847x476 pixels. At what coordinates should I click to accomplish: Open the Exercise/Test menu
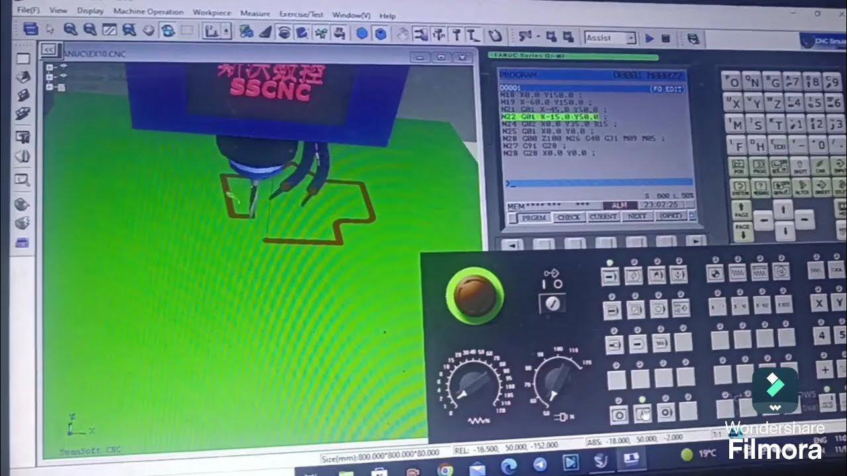click(x=301, y=14)
